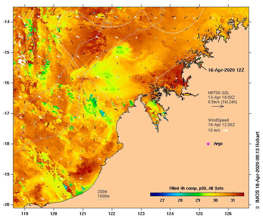Click the white 10 m/s wind arrow
263x219 pixels.
click(225, 130)
